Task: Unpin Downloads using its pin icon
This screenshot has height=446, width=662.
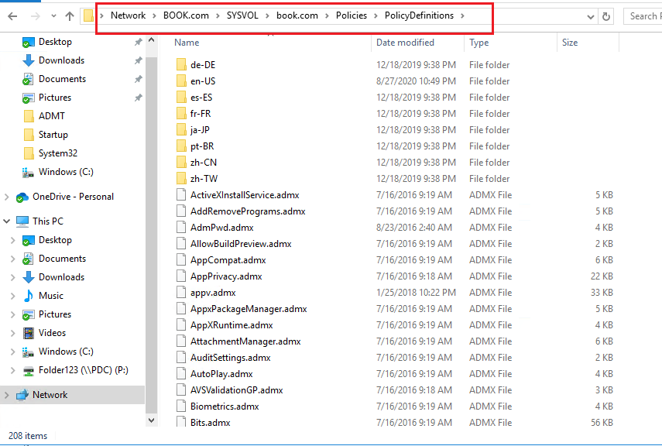Action: point(138,60)
